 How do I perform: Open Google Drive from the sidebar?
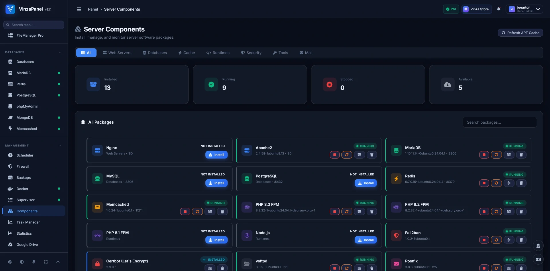click(34, 245)
